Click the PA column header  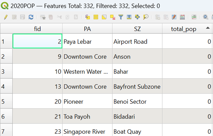[x=87, y=29]
